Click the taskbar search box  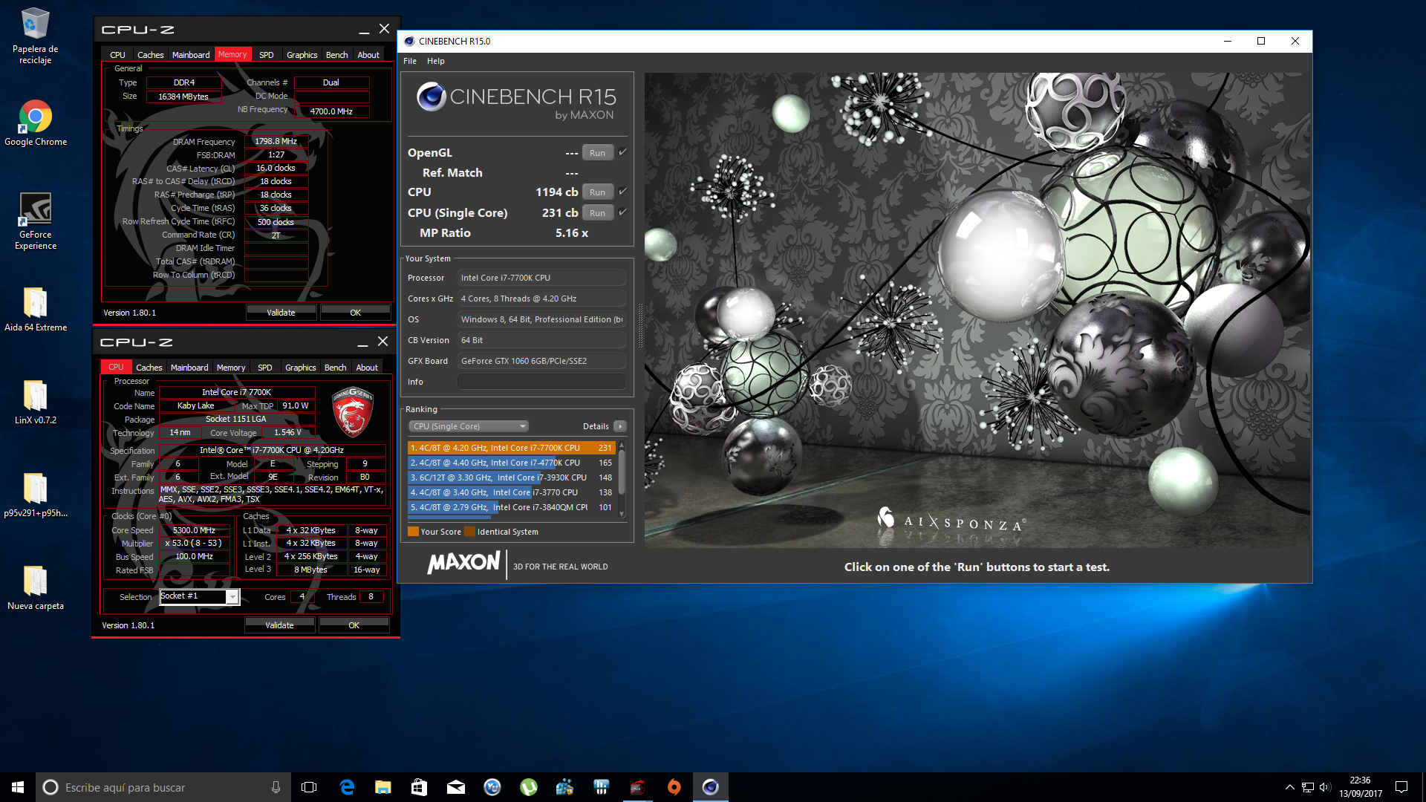163,787
